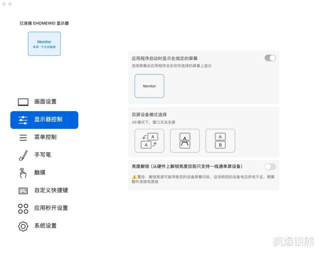The width and height of the screenshot is (319, 253).
Task: Select the A/A rotate dual-screen mode
Action: (150, 141)
